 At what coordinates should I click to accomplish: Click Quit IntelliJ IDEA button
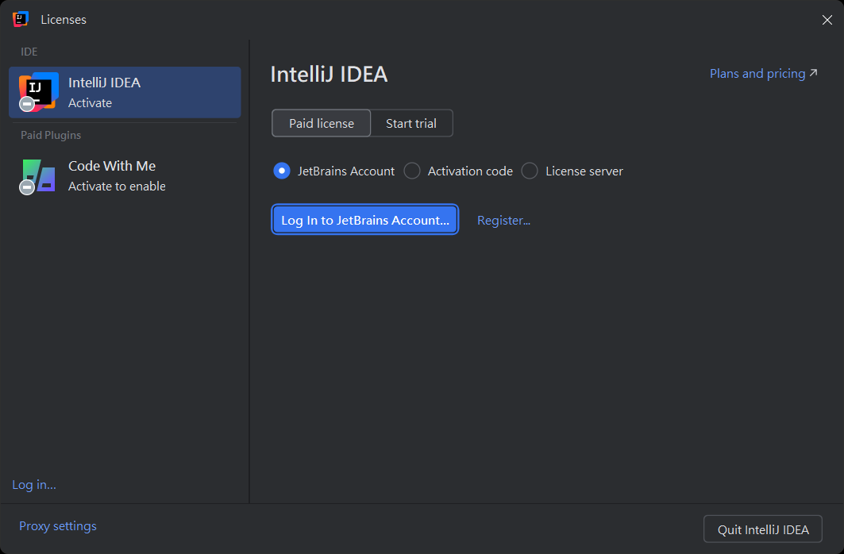click(763, 530)
